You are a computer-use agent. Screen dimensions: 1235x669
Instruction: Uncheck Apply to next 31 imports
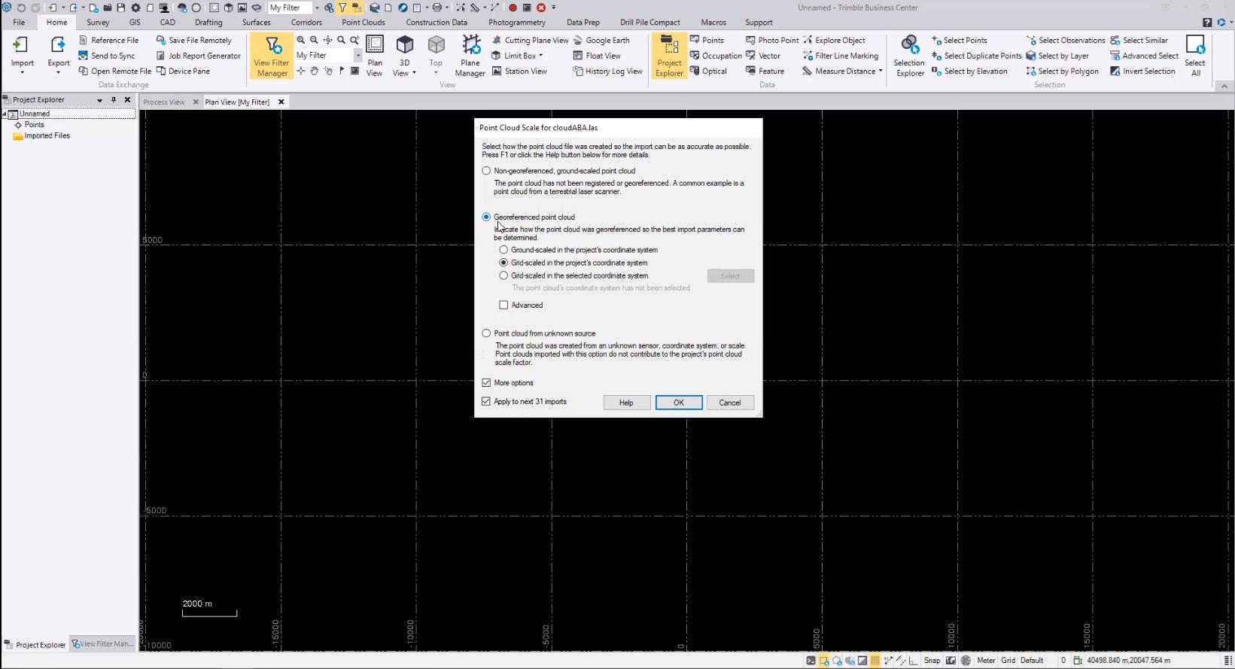(486, 402)
